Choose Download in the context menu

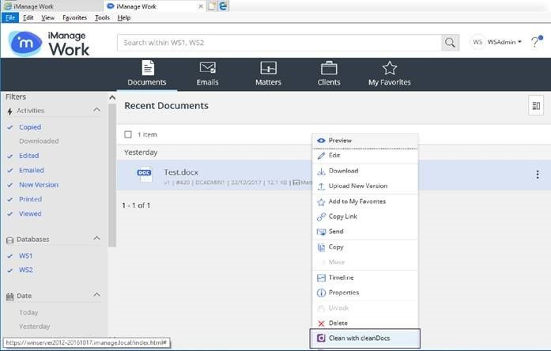coord(364,171)
